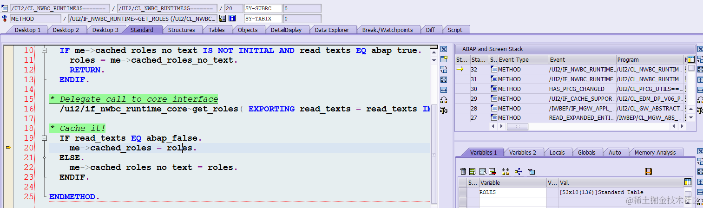
Task: Switch to Auto tab
Action: tap(614, 152)
